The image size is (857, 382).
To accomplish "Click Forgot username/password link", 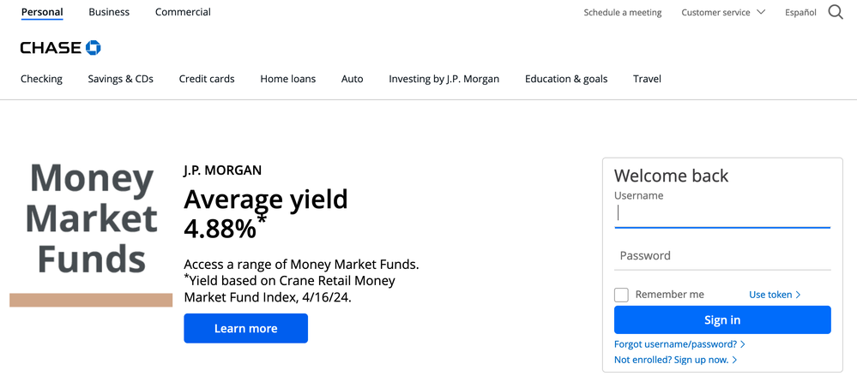I will [679, 344].
